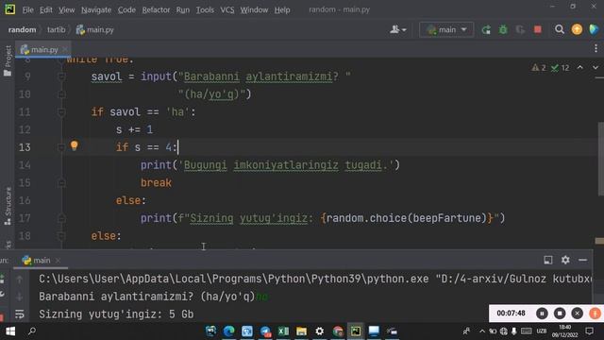Open the Run menu
The width and height of the screenshot is (604, 340).
(x=182, y=9)
